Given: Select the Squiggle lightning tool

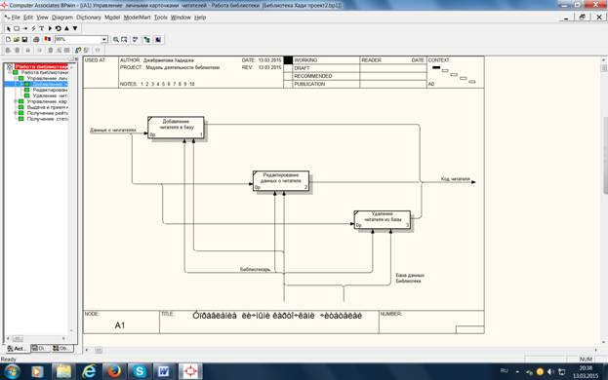Looking at the screenshot, I should pyautogui.click(x=33, y=28).
